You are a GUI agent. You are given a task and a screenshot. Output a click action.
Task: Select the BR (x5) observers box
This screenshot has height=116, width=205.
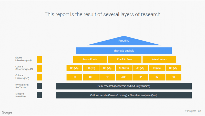pos(173,68)
